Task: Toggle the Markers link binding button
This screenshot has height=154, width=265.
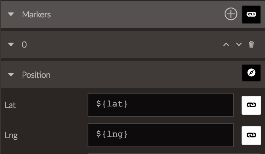Action: [251, 15]
